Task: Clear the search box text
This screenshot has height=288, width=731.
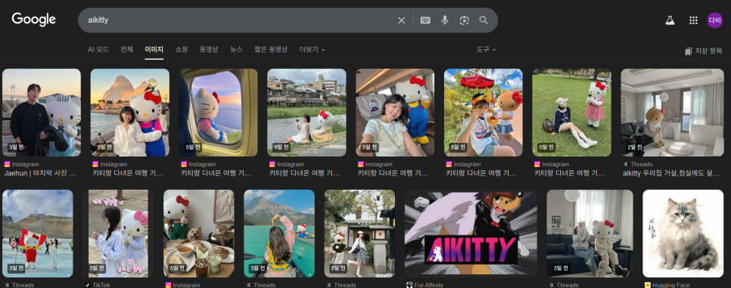Action: pyautogui.click(x=401, y=20)
